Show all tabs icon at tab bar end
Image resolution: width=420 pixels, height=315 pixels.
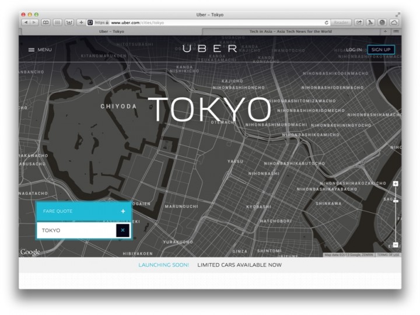(396, 32)
